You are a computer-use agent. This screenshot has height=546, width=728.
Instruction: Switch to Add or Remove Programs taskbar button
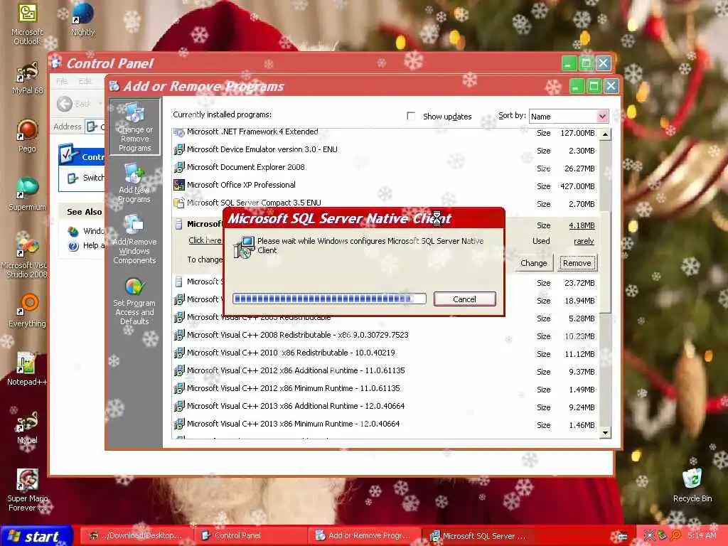pyautogui.click(x=365, y=536)
